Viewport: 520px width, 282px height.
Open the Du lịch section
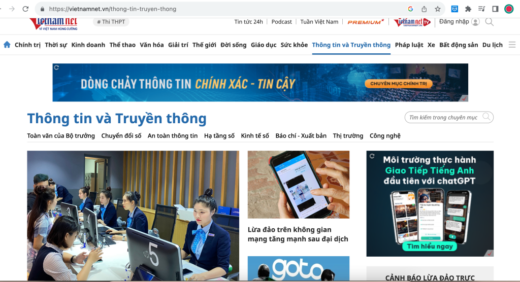coord(493,45)
